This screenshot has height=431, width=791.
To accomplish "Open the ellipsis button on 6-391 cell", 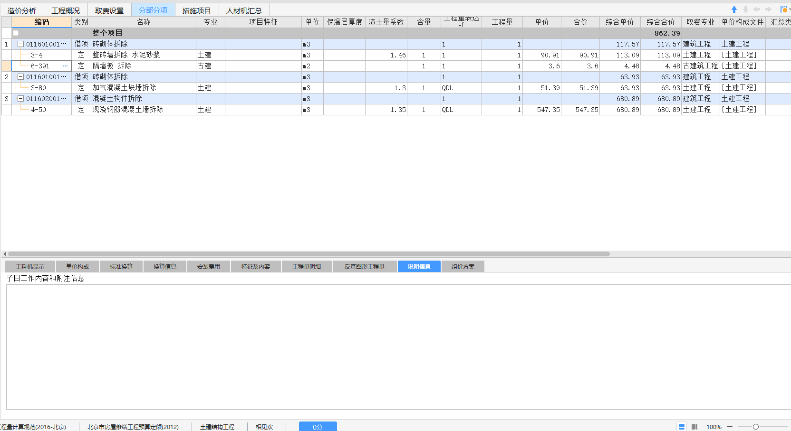I will [65, 66].
